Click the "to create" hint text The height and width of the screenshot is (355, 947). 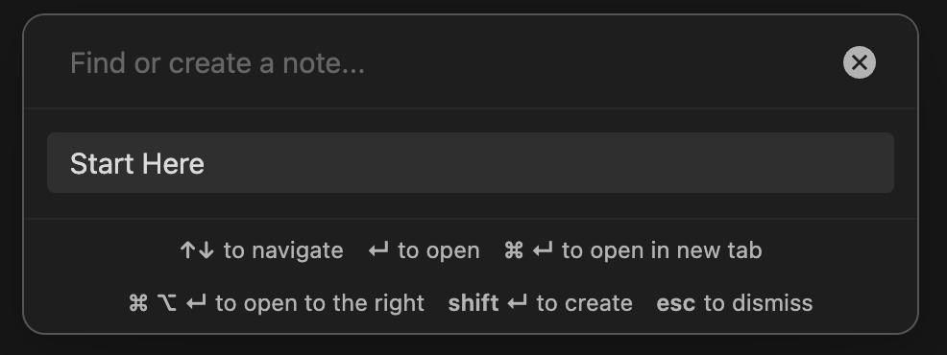point(584,303)
